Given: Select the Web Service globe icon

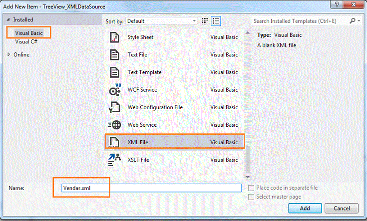Looking at the screenshot, I should [115, 125].
